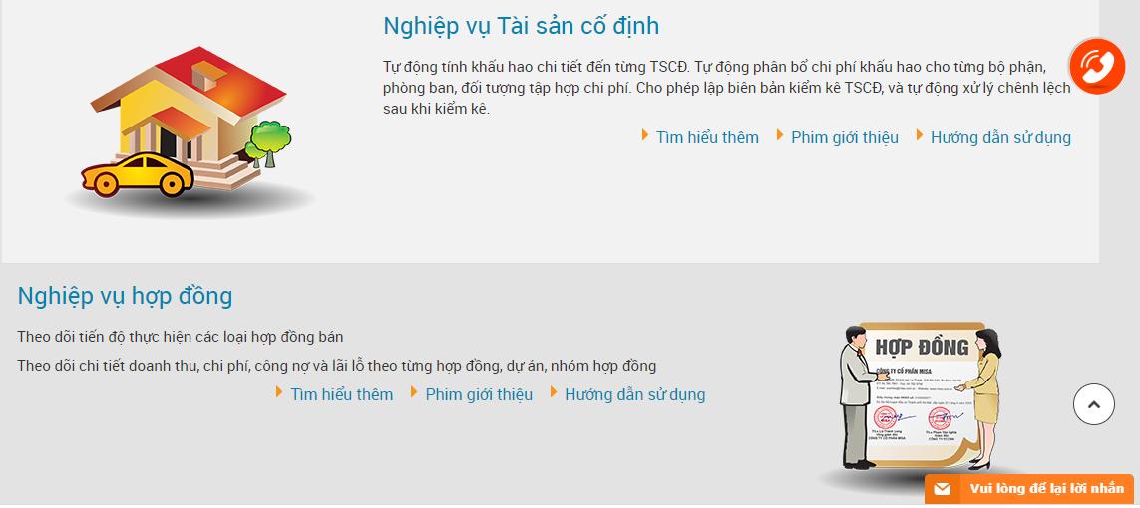
Task: Click the orange phone call icon
Action: coord(1097,66)
